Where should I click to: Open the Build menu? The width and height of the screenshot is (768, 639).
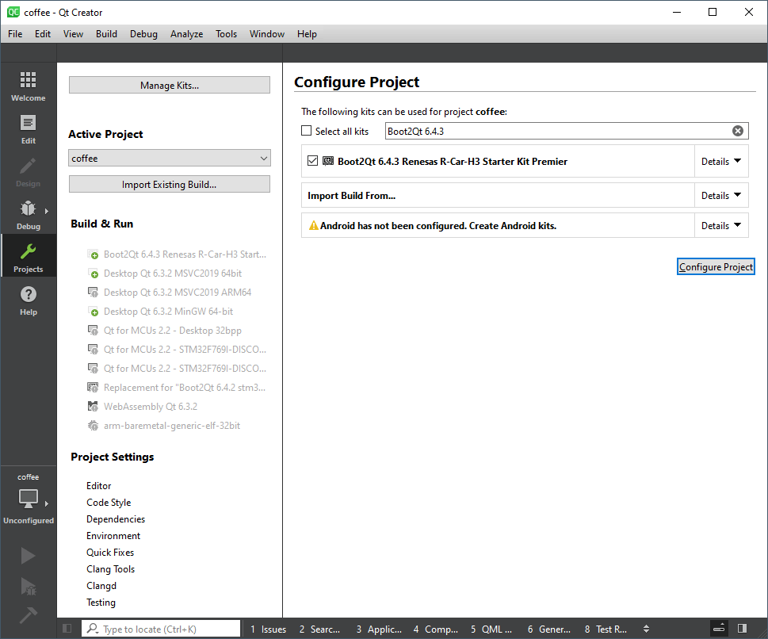point(106,34)
